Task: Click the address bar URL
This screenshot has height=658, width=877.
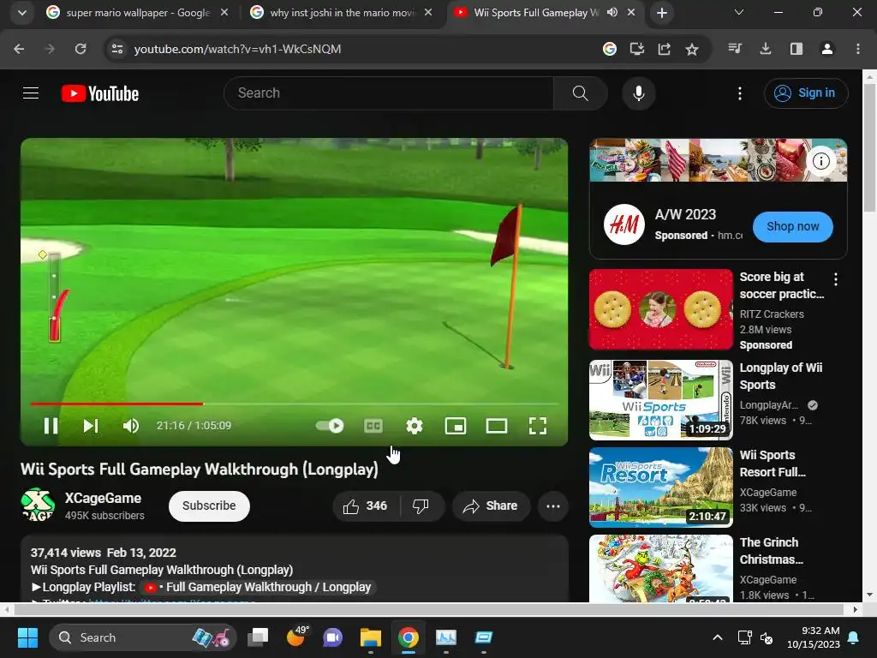Action: coord(238,49)
